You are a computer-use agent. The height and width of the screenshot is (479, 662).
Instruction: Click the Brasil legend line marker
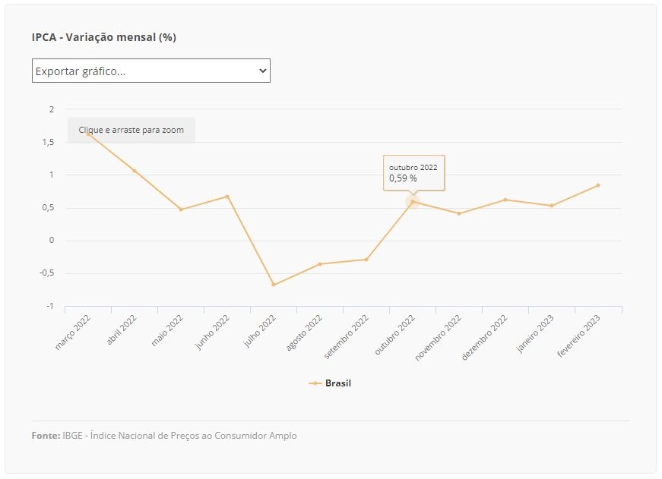(x=315, y=383)
